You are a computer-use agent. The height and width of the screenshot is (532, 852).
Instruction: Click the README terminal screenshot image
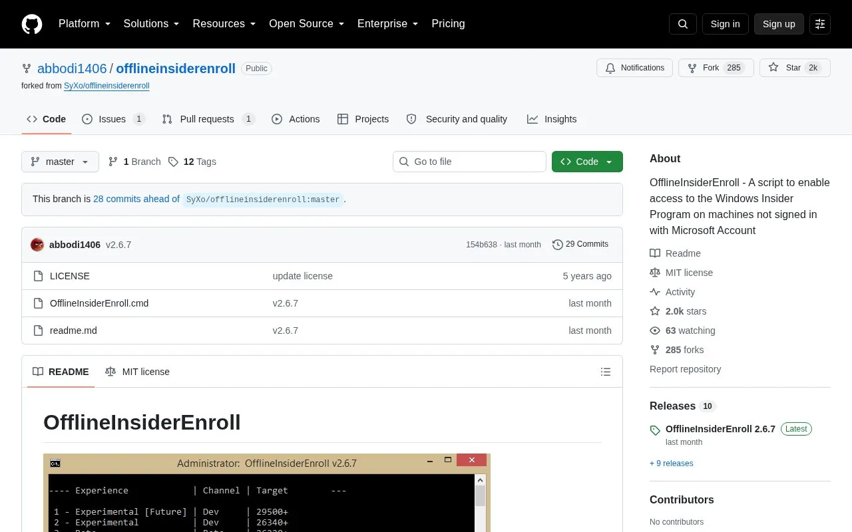(267, 493)
